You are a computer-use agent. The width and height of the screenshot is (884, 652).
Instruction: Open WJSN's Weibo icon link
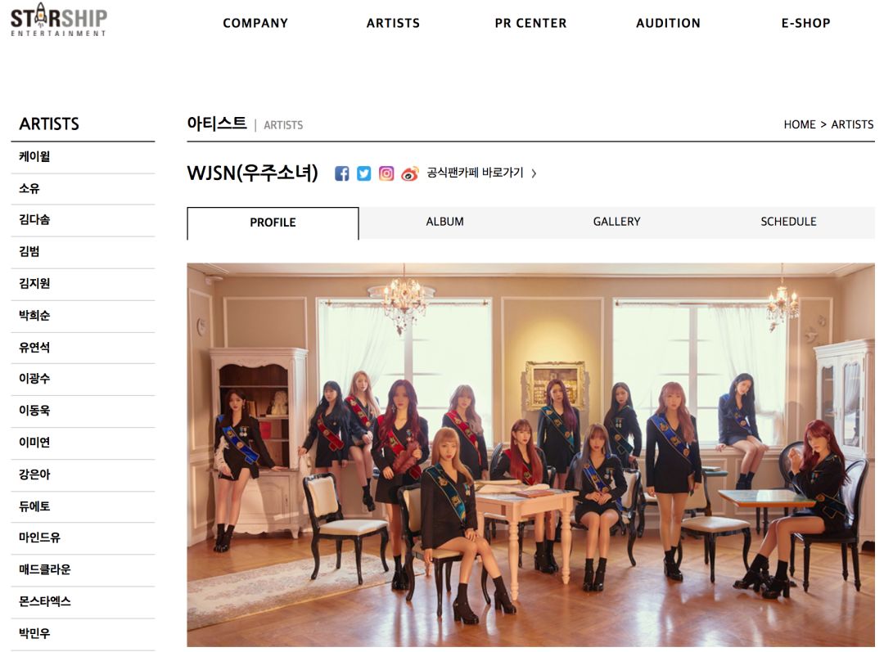click(410, 173)
